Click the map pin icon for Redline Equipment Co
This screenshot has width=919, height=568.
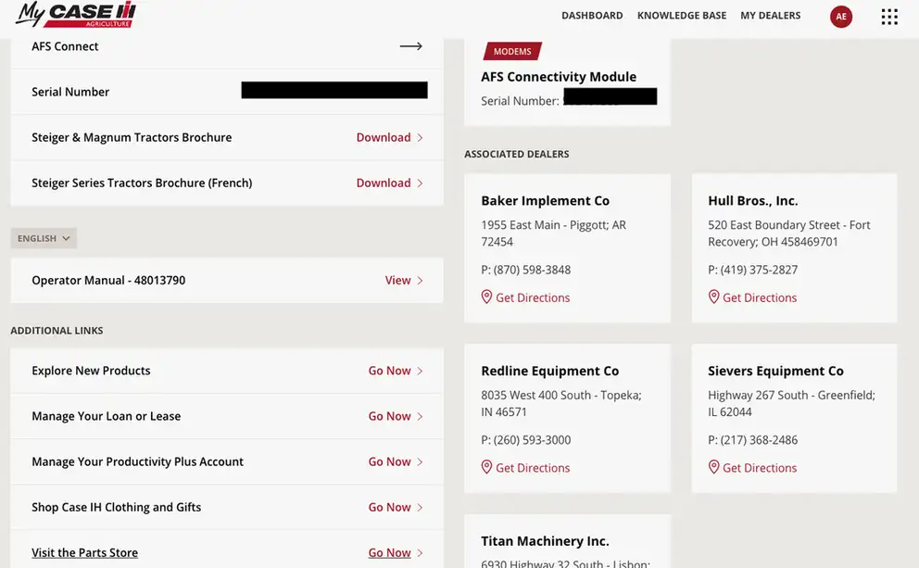click(486, 467)
